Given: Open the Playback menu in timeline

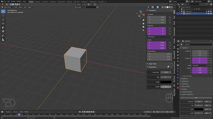Looking at the screenshot, I should coord(9,112).
